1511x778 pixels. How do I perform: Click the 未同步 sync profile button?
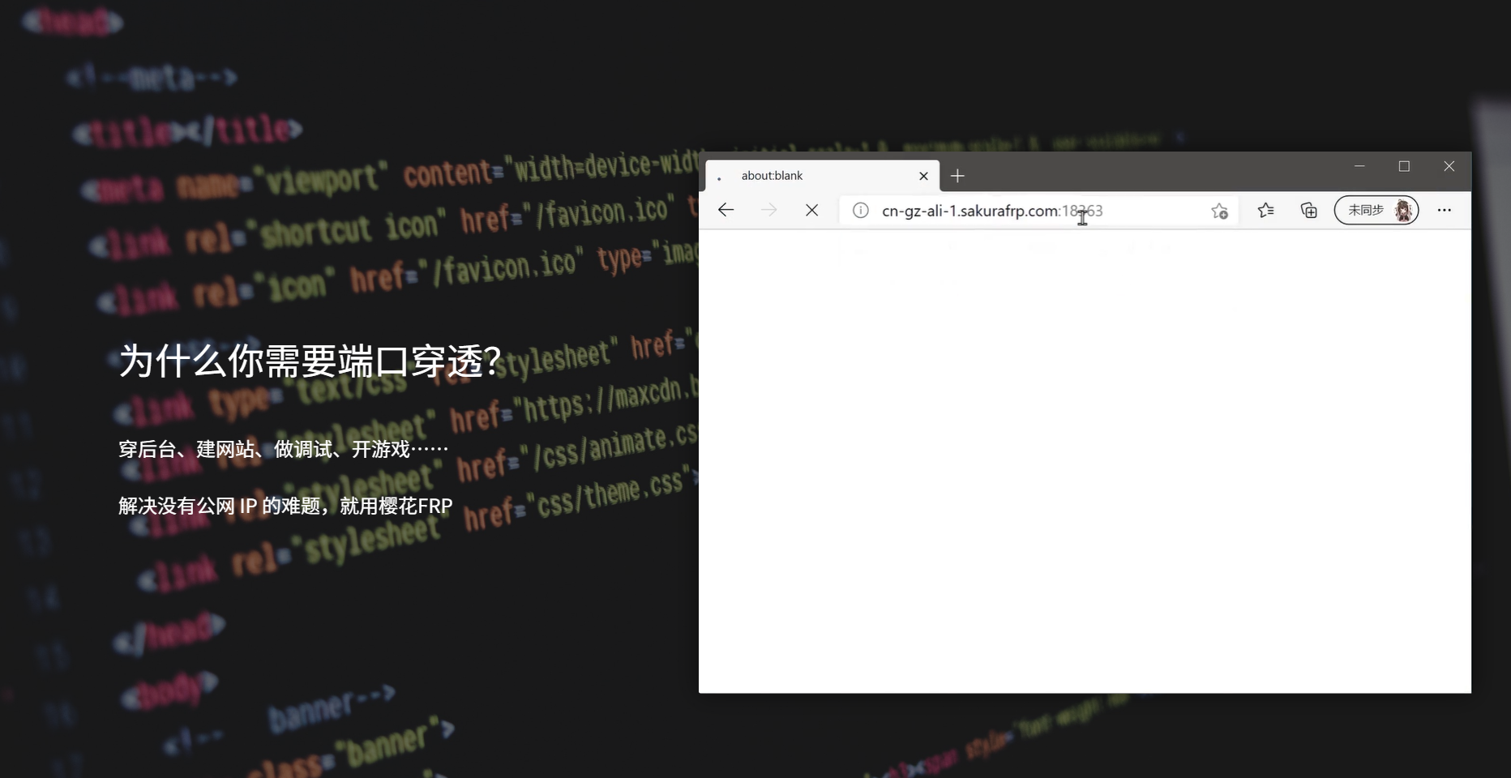(1366, 210)
